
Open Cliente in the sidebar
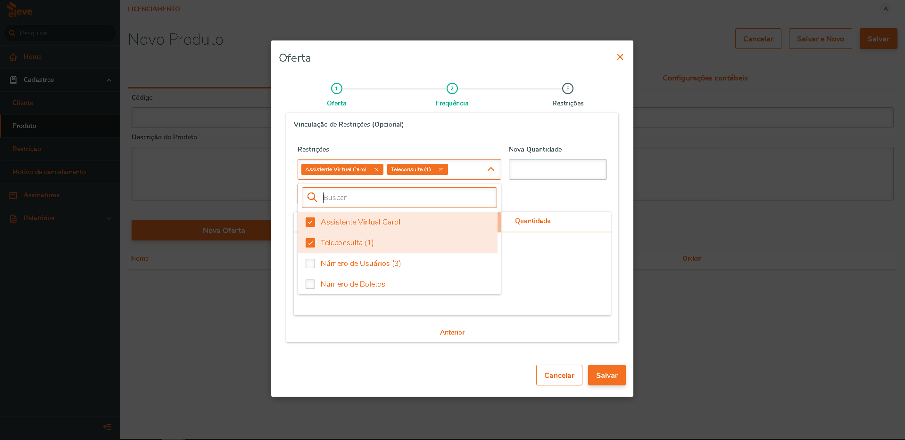(x=60, y=103)
